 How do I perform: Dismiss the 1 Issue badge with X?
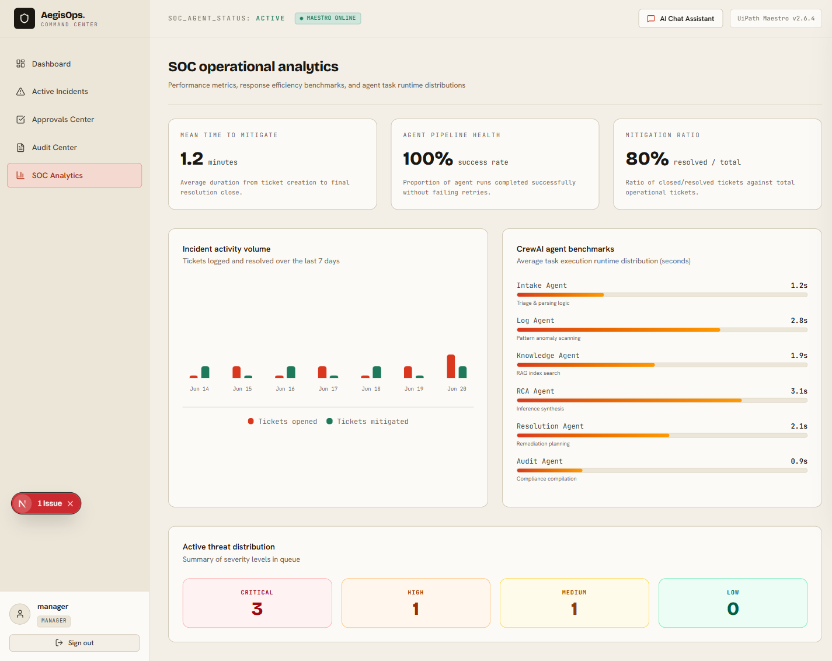pyautogui.click(x=70, y=503)
